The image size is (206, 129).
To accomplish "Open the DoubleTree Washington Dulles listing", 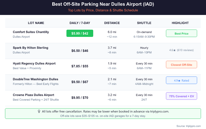I will coord(36,79).
